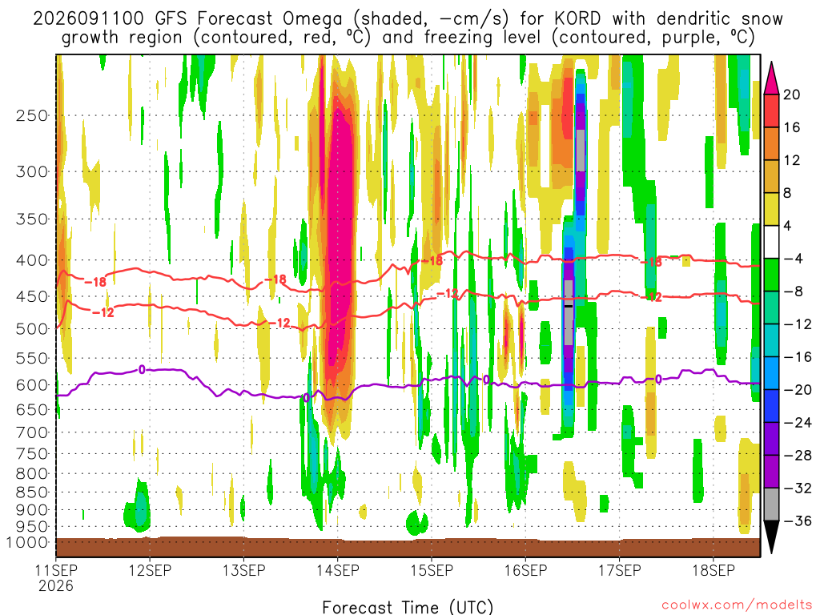This screenshot has height=615, width=820.
Task: Click the brown ground surface band
Action: pos(408,547)
